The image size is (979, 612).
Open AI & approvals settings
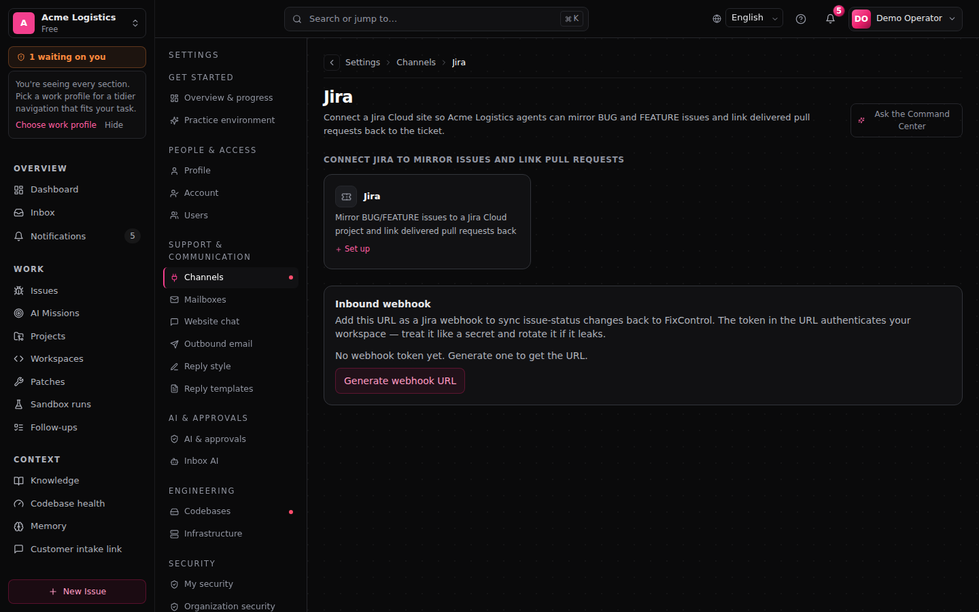pyautogui.click(x=230, y=439)
